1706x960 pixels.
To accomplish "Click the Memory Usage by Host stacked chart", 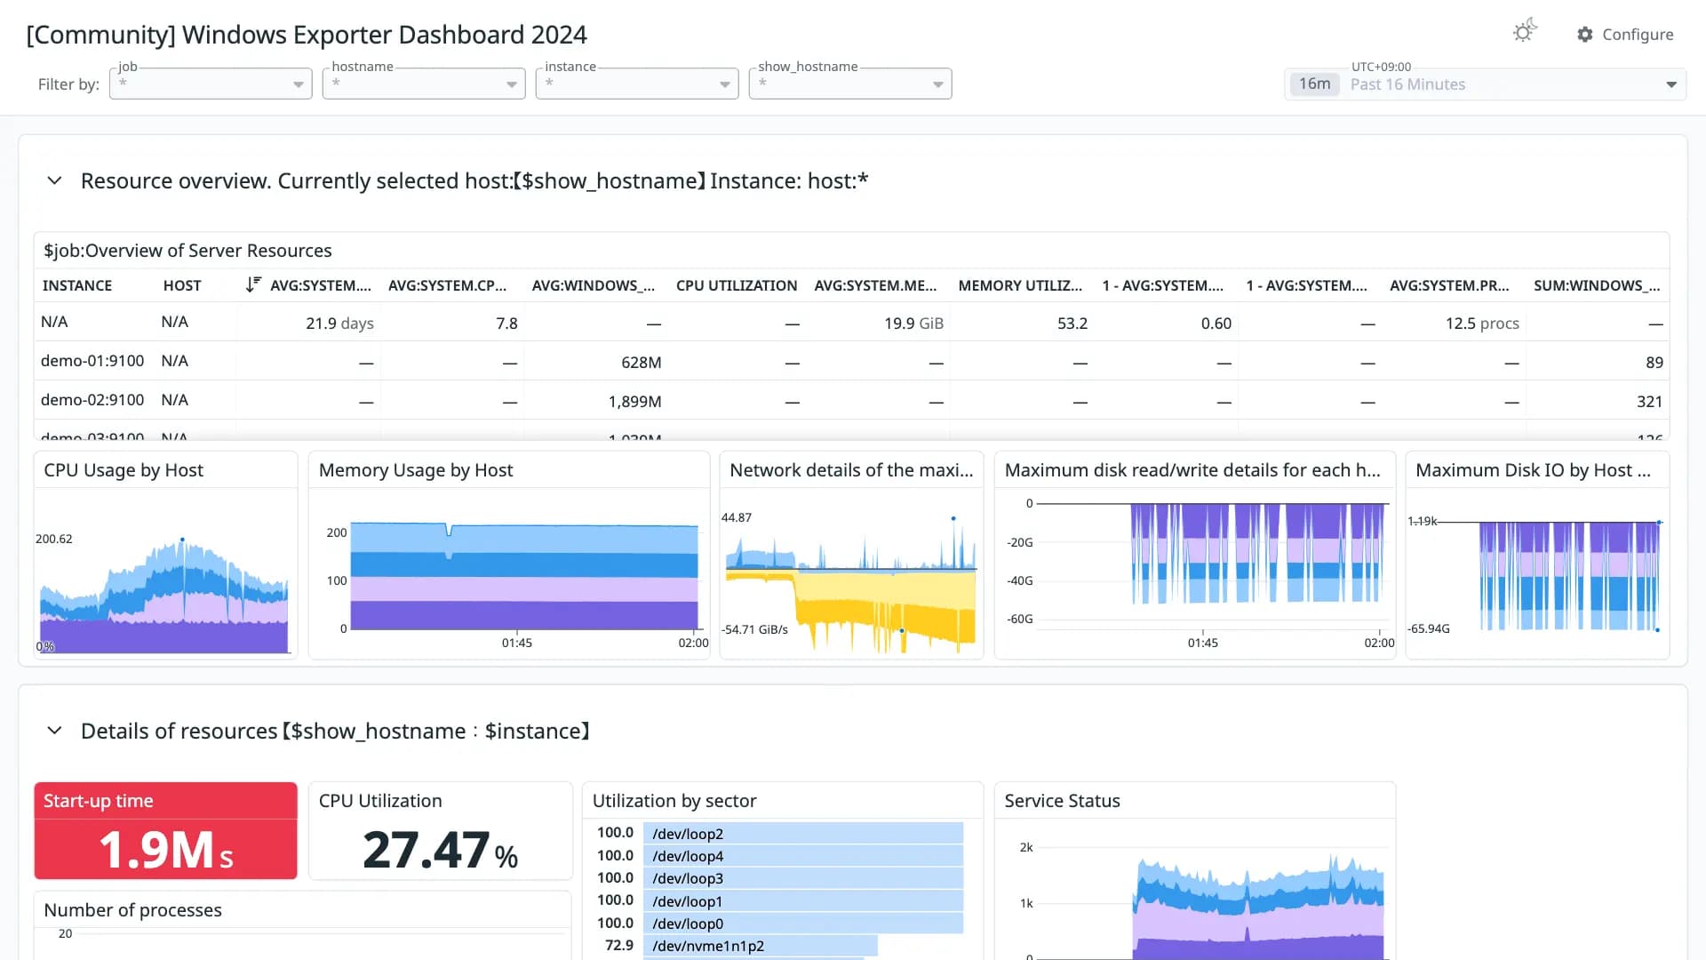I will pos(524,576).
